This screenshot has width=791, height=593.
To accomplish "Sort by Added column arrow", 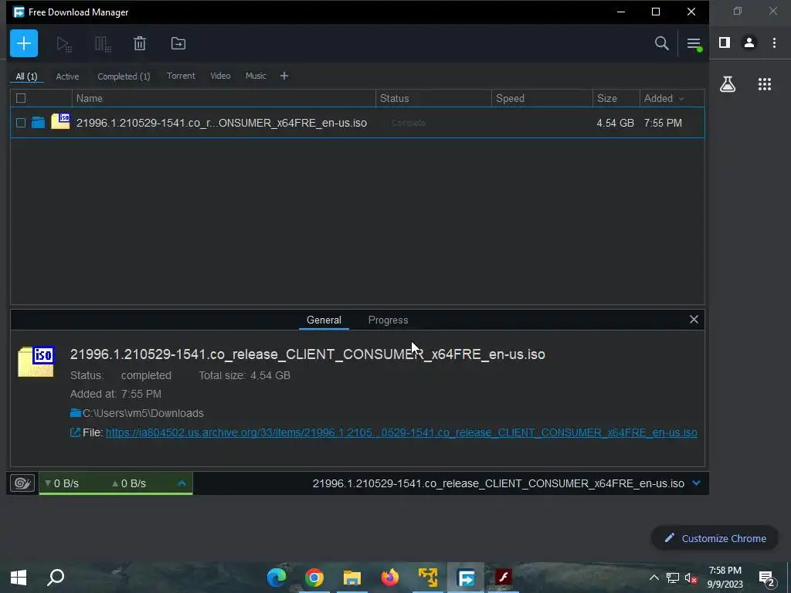I will (681, 99).
